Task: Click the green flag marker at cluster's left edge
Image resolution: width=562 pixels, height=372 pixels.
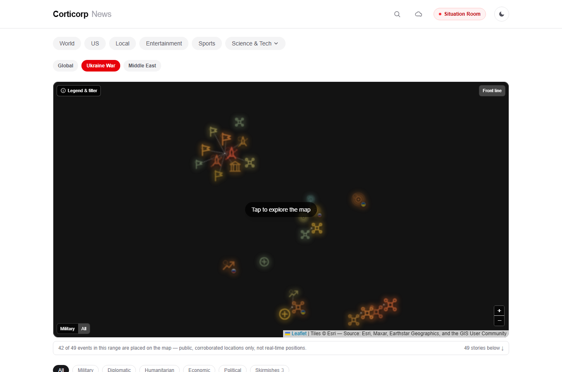Action: 199,164
